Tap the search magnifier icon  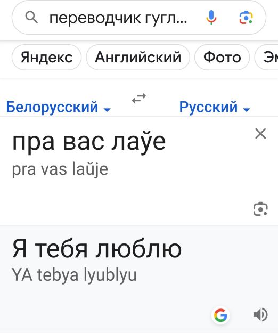pyautogui.click(x=31, y=18)
